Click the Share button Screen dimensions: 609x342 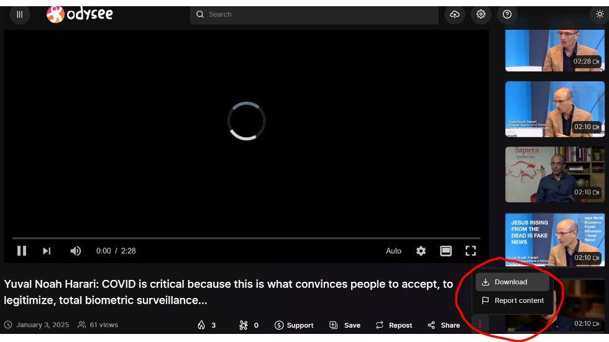click(444, 325)
